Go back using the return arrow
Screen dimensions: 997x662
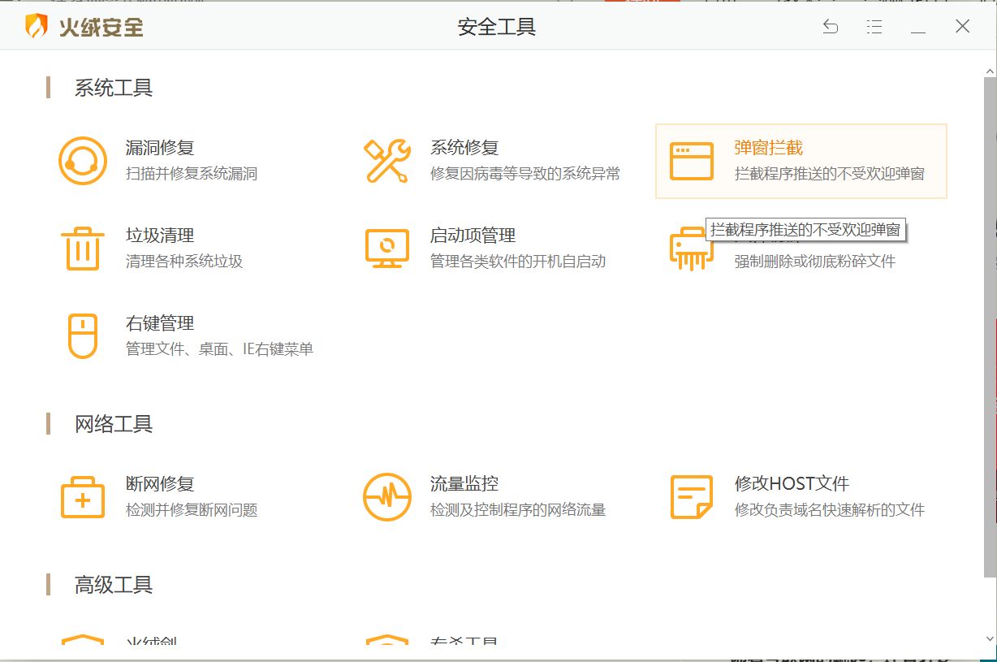[x=830, y=27]
